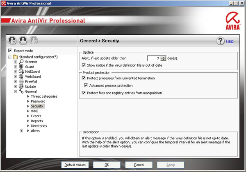Collapse the Standard configuration tree node
The width and height of the screenshot is (246, 172).
[10, 57]
